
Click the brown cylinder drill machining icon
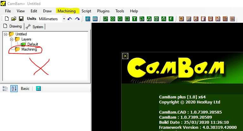point(203,19)
